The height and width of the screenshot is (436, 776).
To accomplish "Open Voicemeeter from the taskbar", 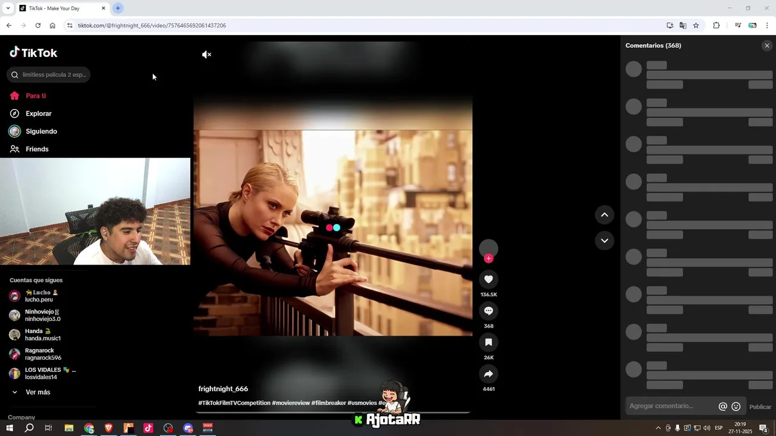I will point(208,428).
